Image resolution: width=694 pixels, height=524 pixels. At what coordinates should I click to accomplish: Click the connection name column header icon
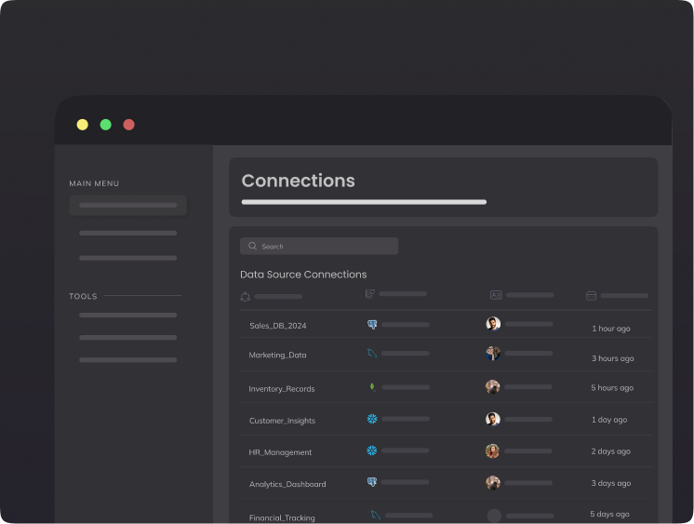(x=246, y=297)
